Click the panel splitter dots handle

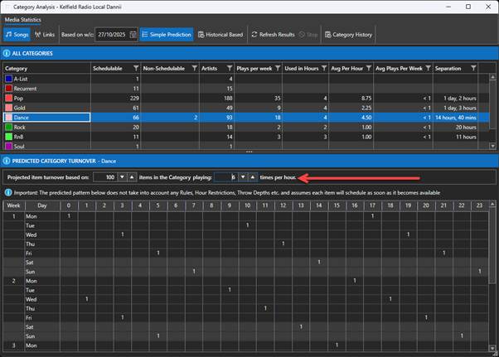[249, 152]
